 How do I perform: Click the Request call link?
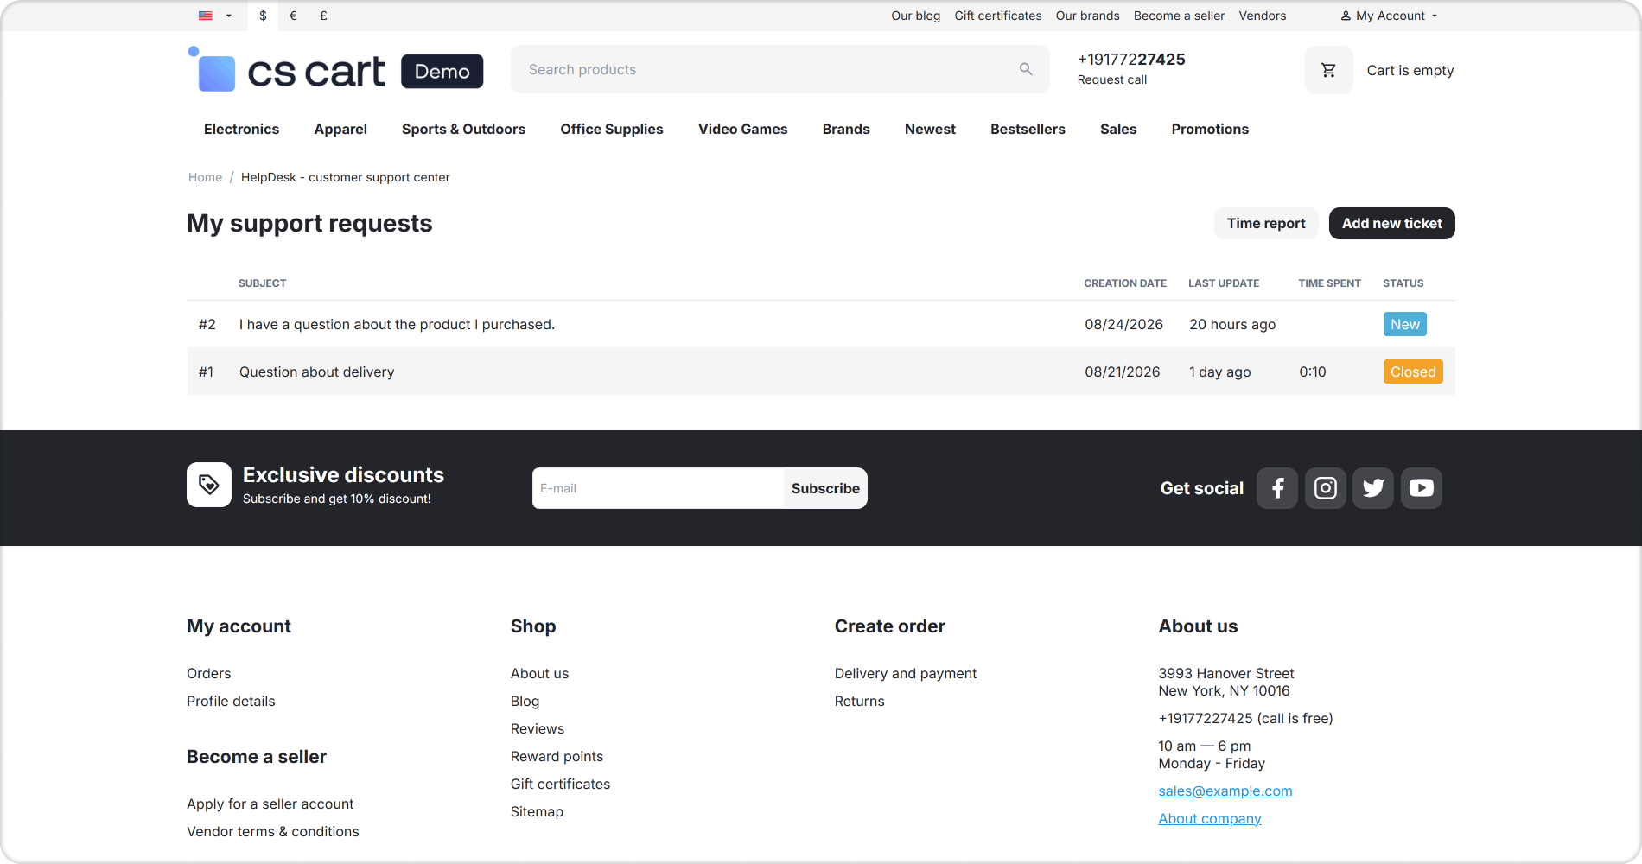[1112, 79]
